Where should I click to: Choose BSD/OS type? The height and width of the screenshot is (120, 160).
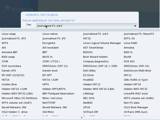click(x=88, y=52)
